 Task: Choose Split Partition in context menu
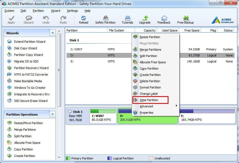(x=156, y=56)
